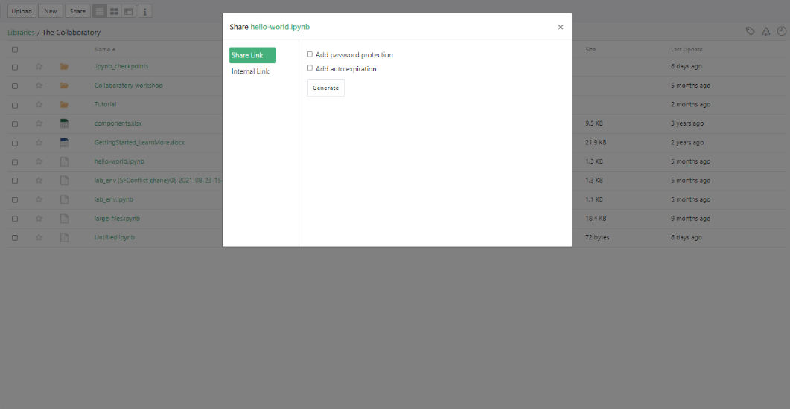Enable Add auto expiration
This screenshot has height=409, width=790.
(x=310, y=68)
